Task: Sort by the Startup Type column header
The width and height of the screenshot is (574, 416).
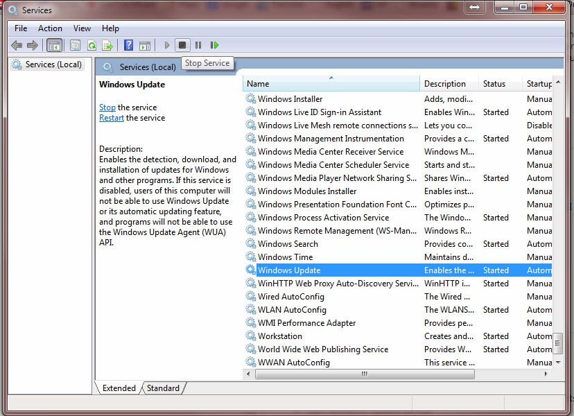Action: [x=537, y=84]
